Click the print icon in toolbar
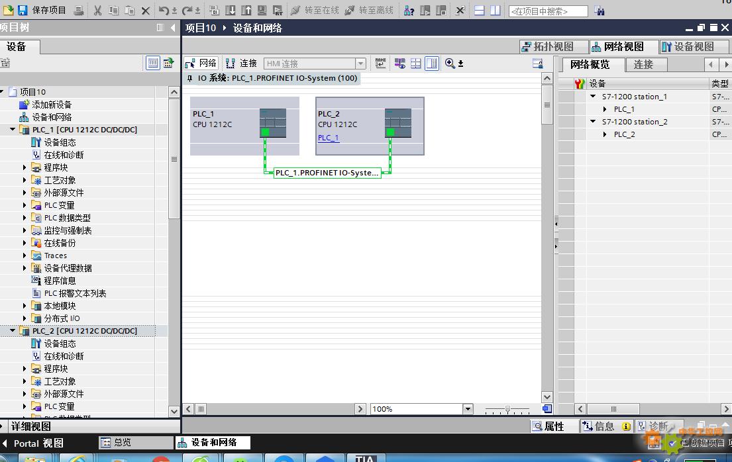The height and width of the screenshot is (462, 732). 79,11
